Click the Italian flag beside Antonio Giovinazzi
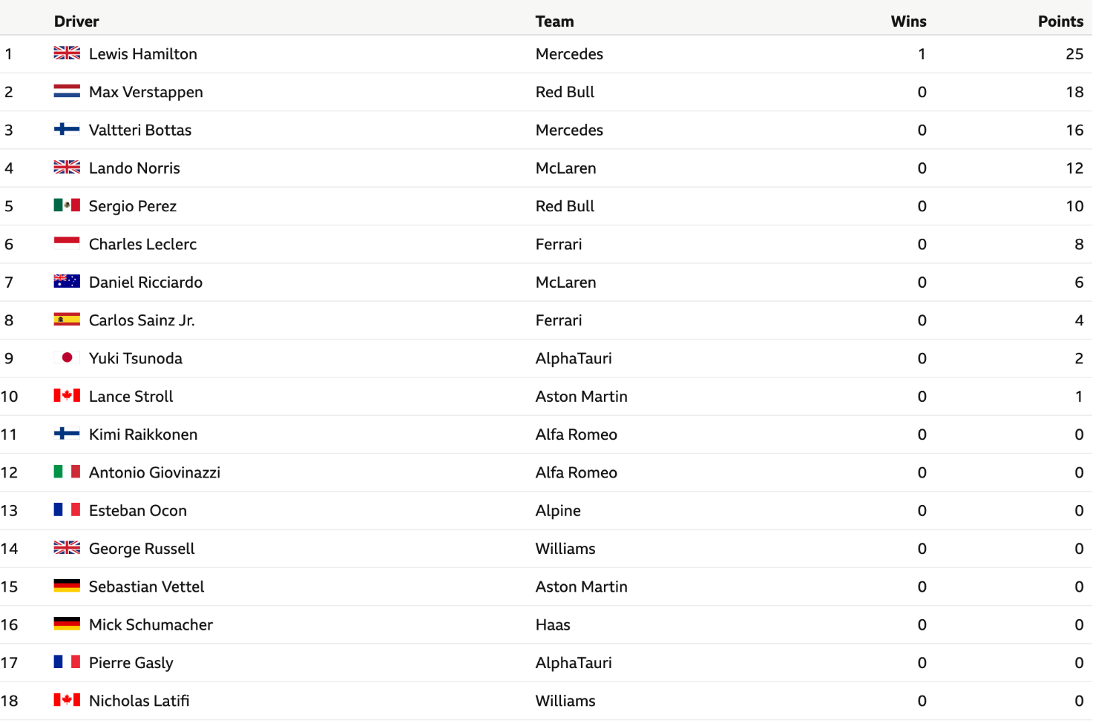The image size is (1113, 723). pyautogui.click(x=67, y=472)
